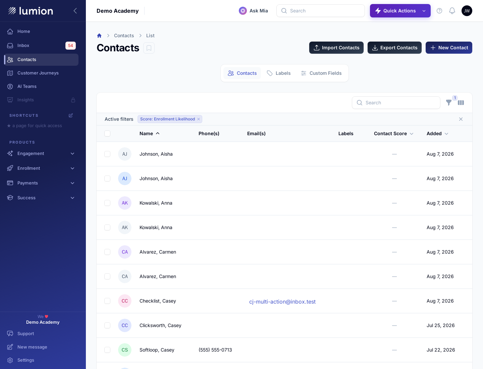The width and height of the screenshot is (483, 369).
Task: Open Settings gear icon
Action: coord(10,360)
